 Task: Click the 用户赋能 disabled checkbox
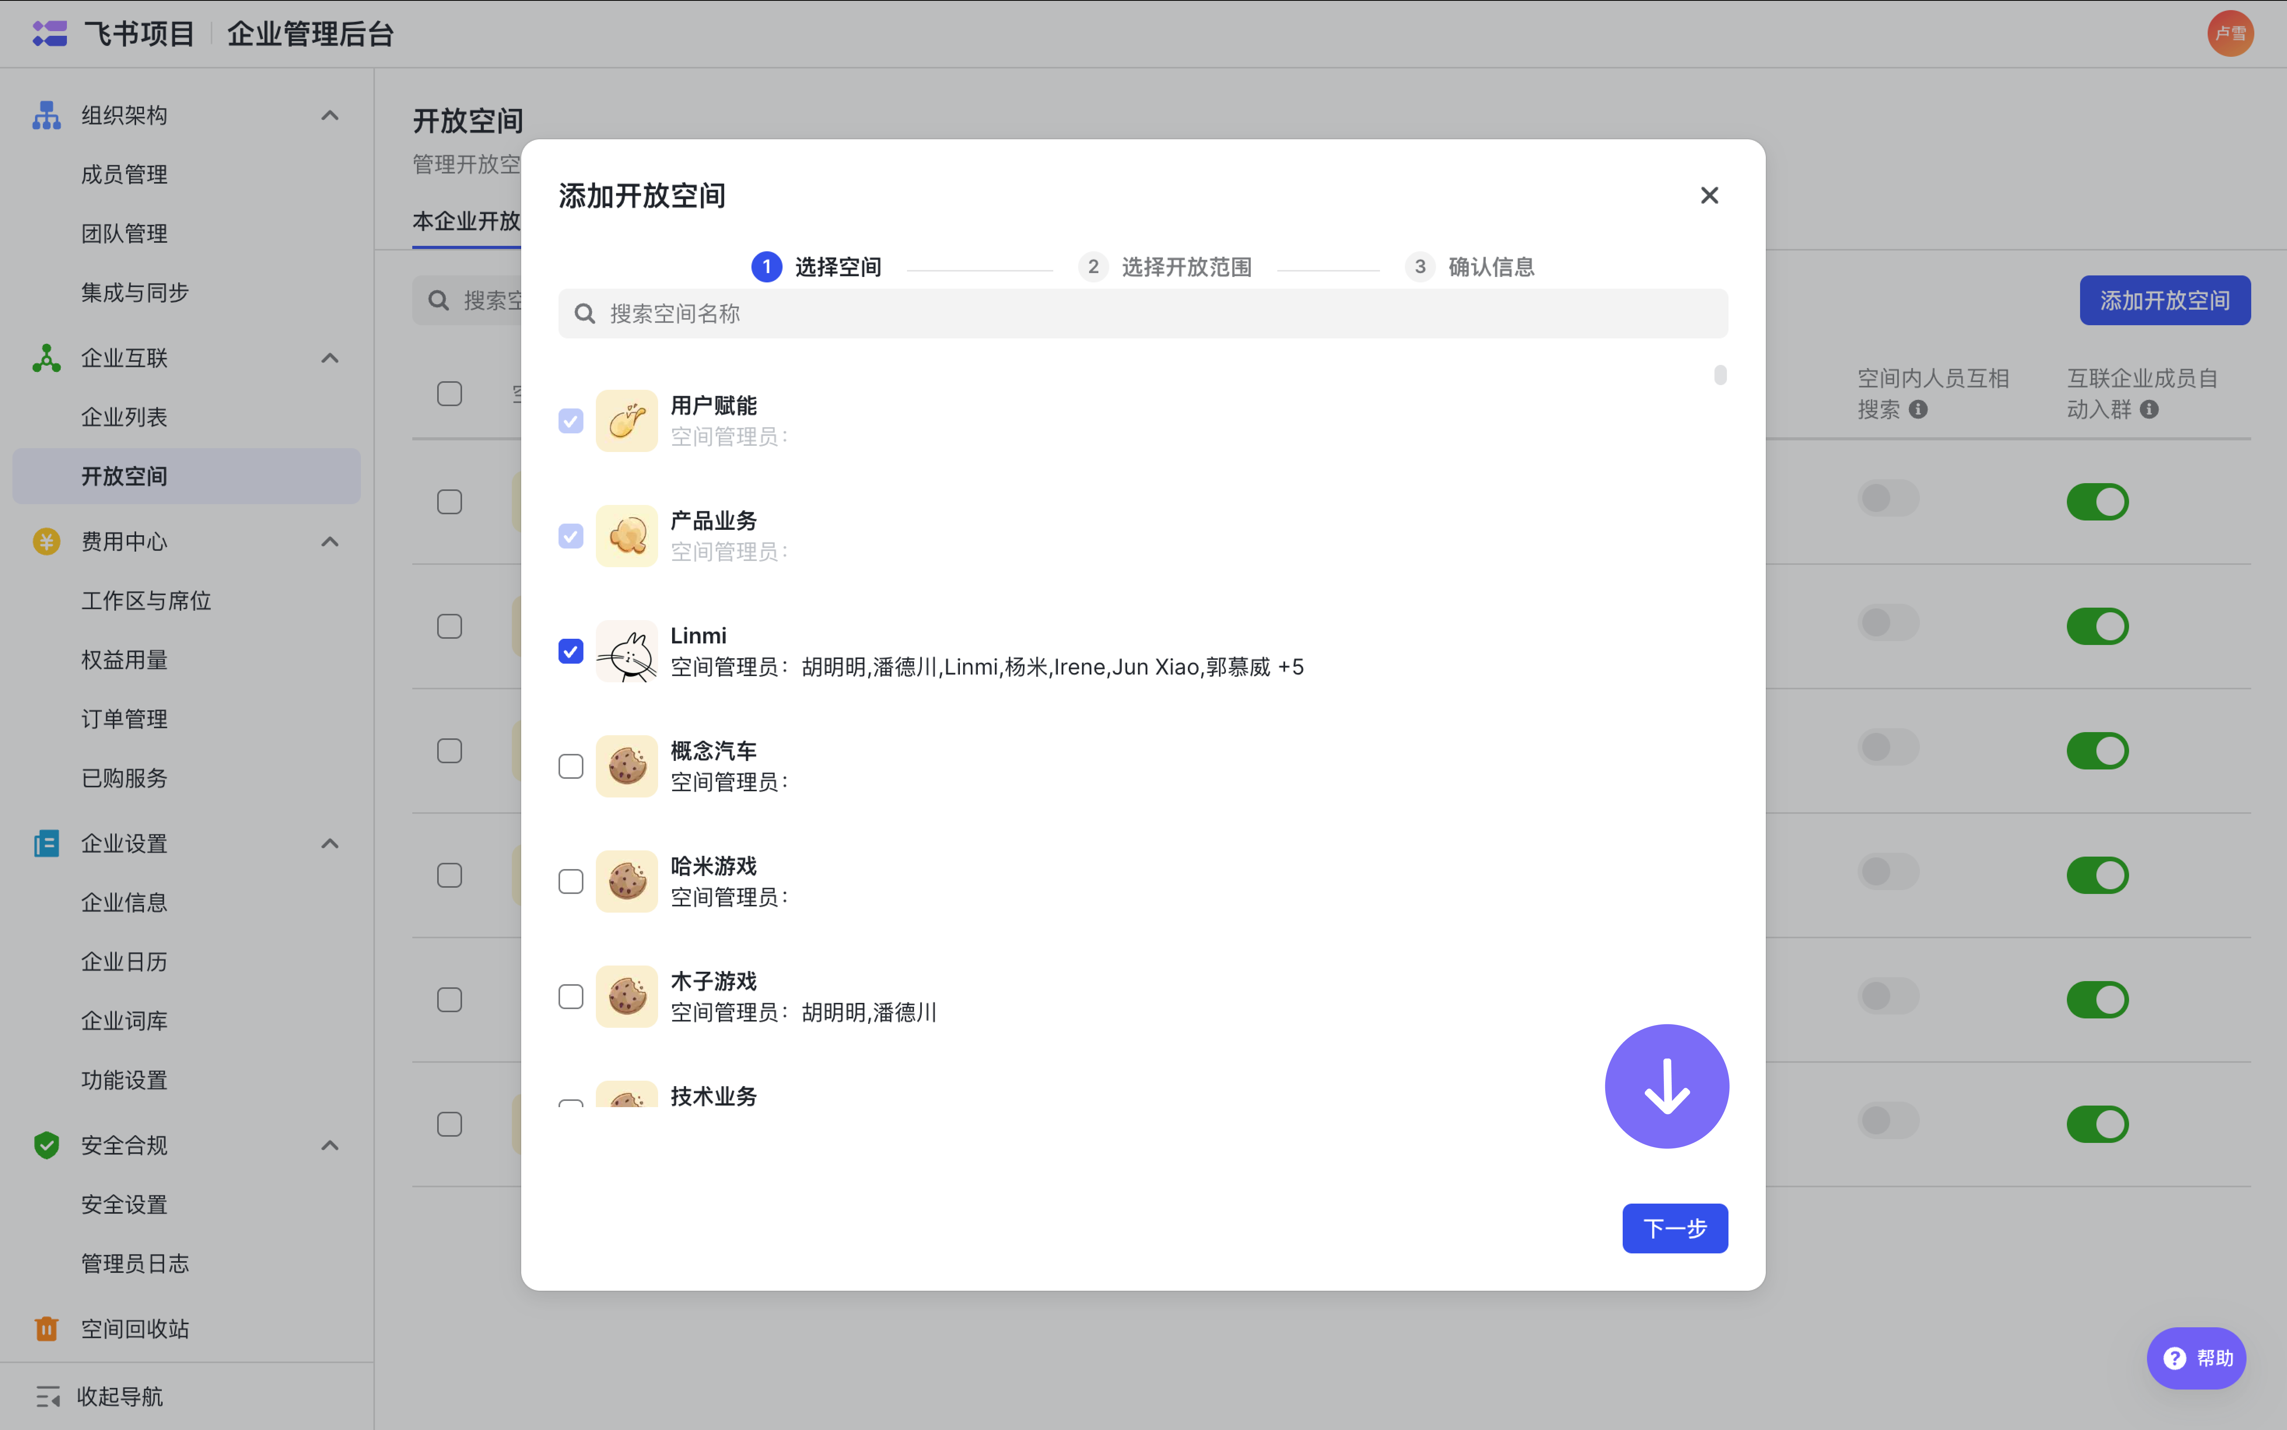coord(570,421)
